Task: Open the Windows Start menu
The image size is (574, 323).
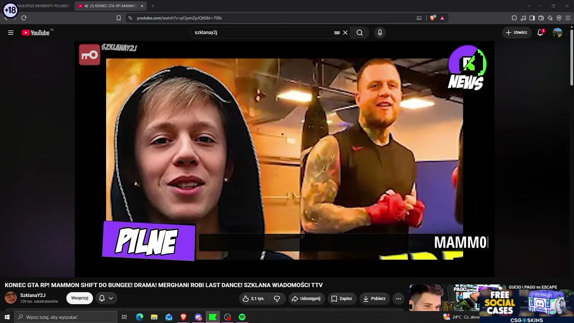Action: 7,317
